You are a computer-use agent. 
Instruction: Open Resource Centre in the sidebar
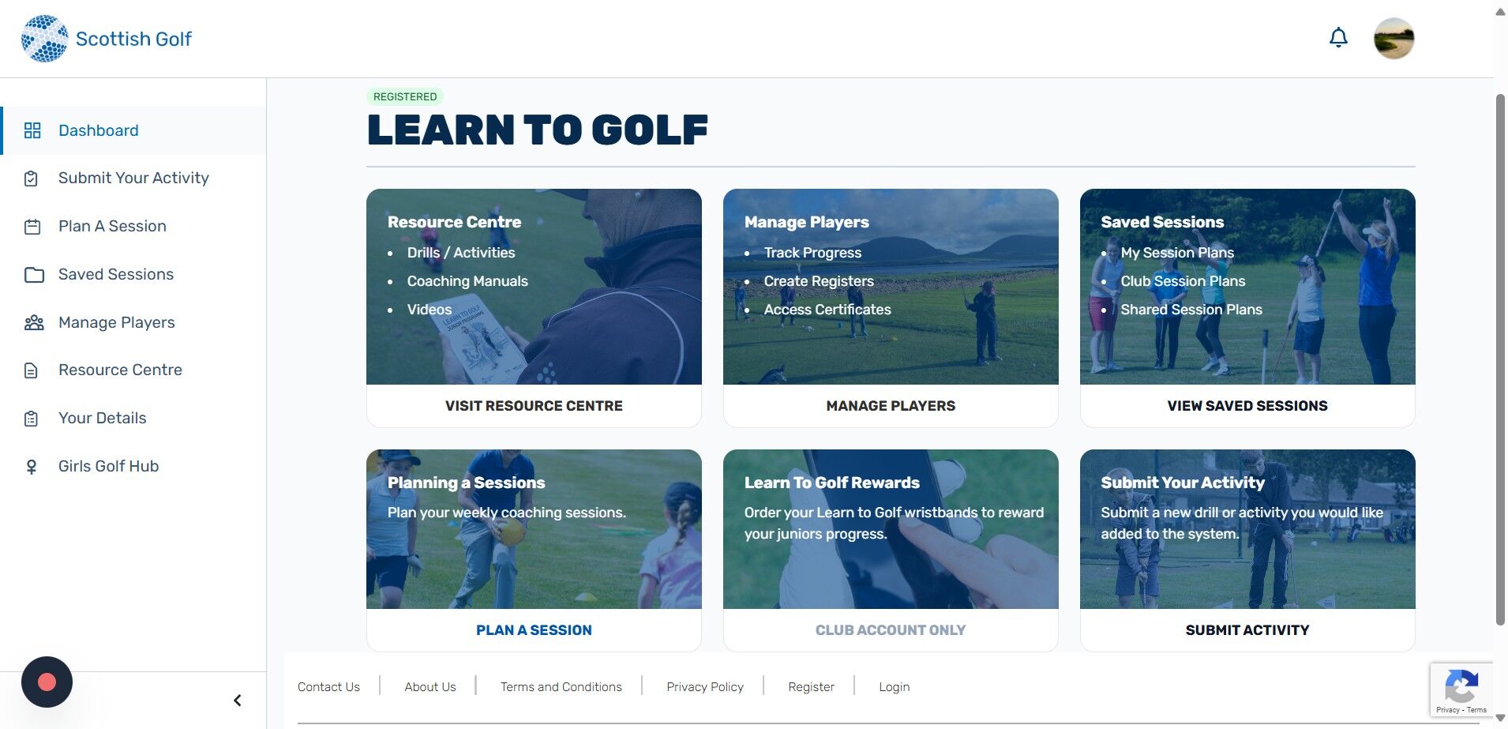120,370
